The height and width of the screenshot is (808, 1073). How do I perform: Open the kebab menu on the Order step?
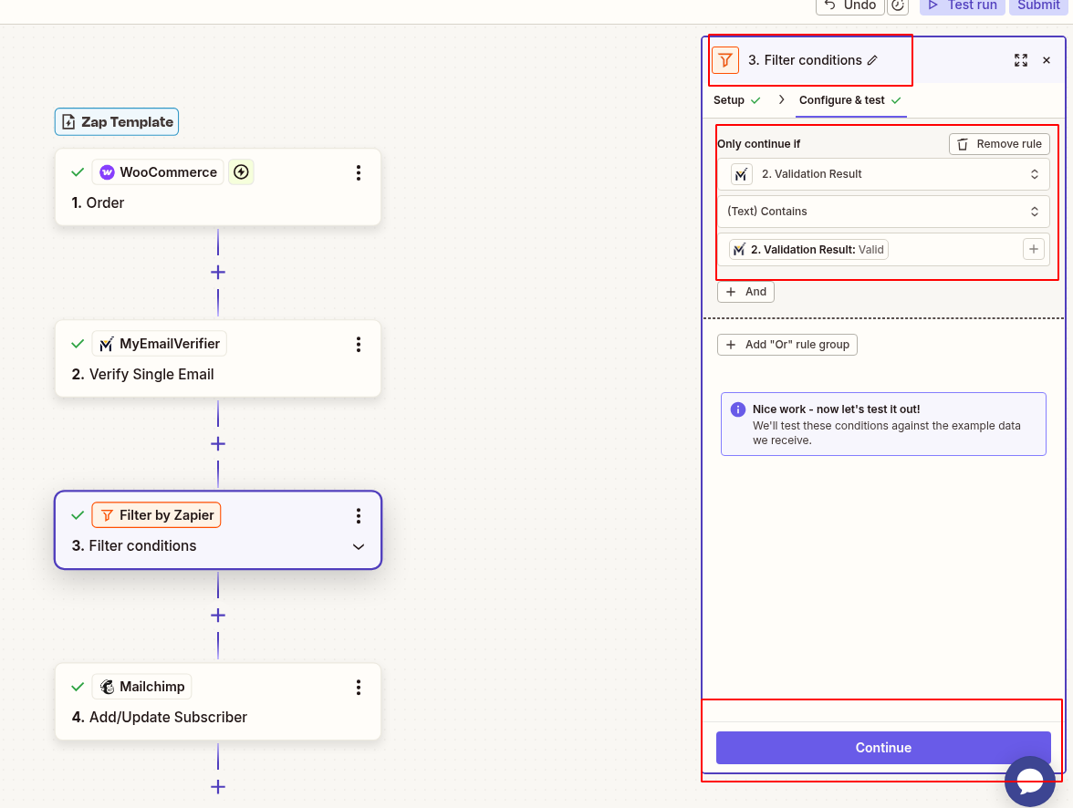point(359,172)
